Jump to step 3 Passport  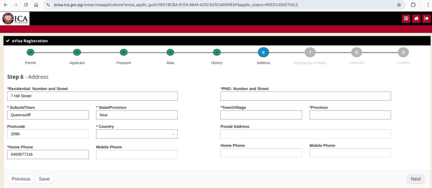(124, 52)
